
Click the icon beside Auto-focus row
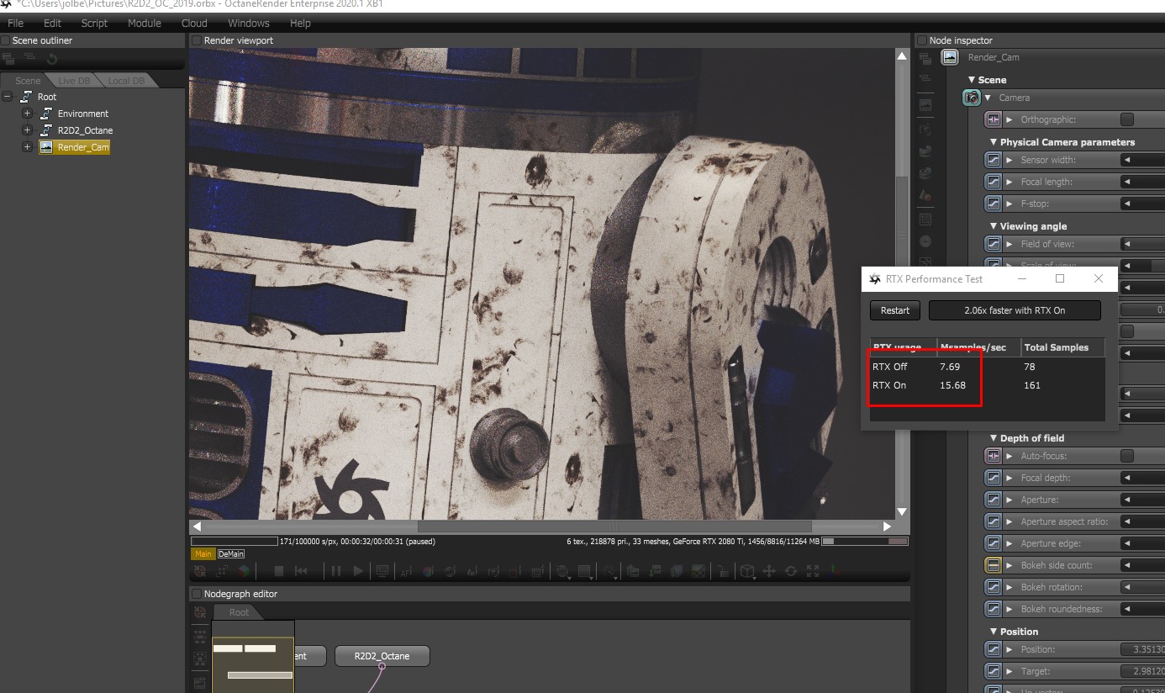tap(994, 456)
